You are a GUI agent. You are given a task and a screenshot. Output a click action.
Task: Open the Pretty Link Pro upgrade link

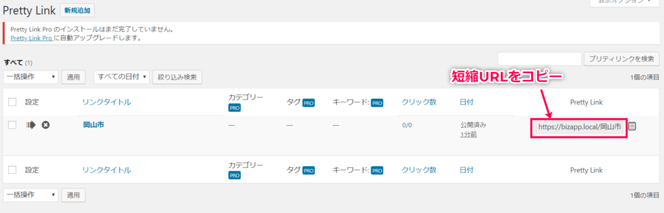click(31, 38)
